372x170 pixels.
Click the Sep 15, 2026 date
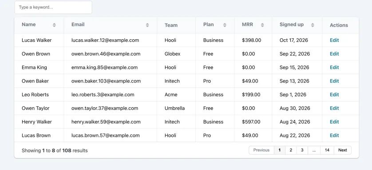(294, 67)
